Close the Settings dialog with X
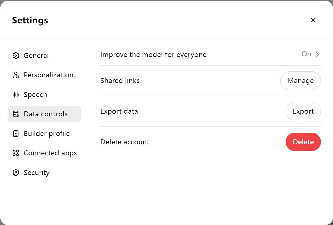The width and height of the screenshot is (333, 225). [313, 20]
